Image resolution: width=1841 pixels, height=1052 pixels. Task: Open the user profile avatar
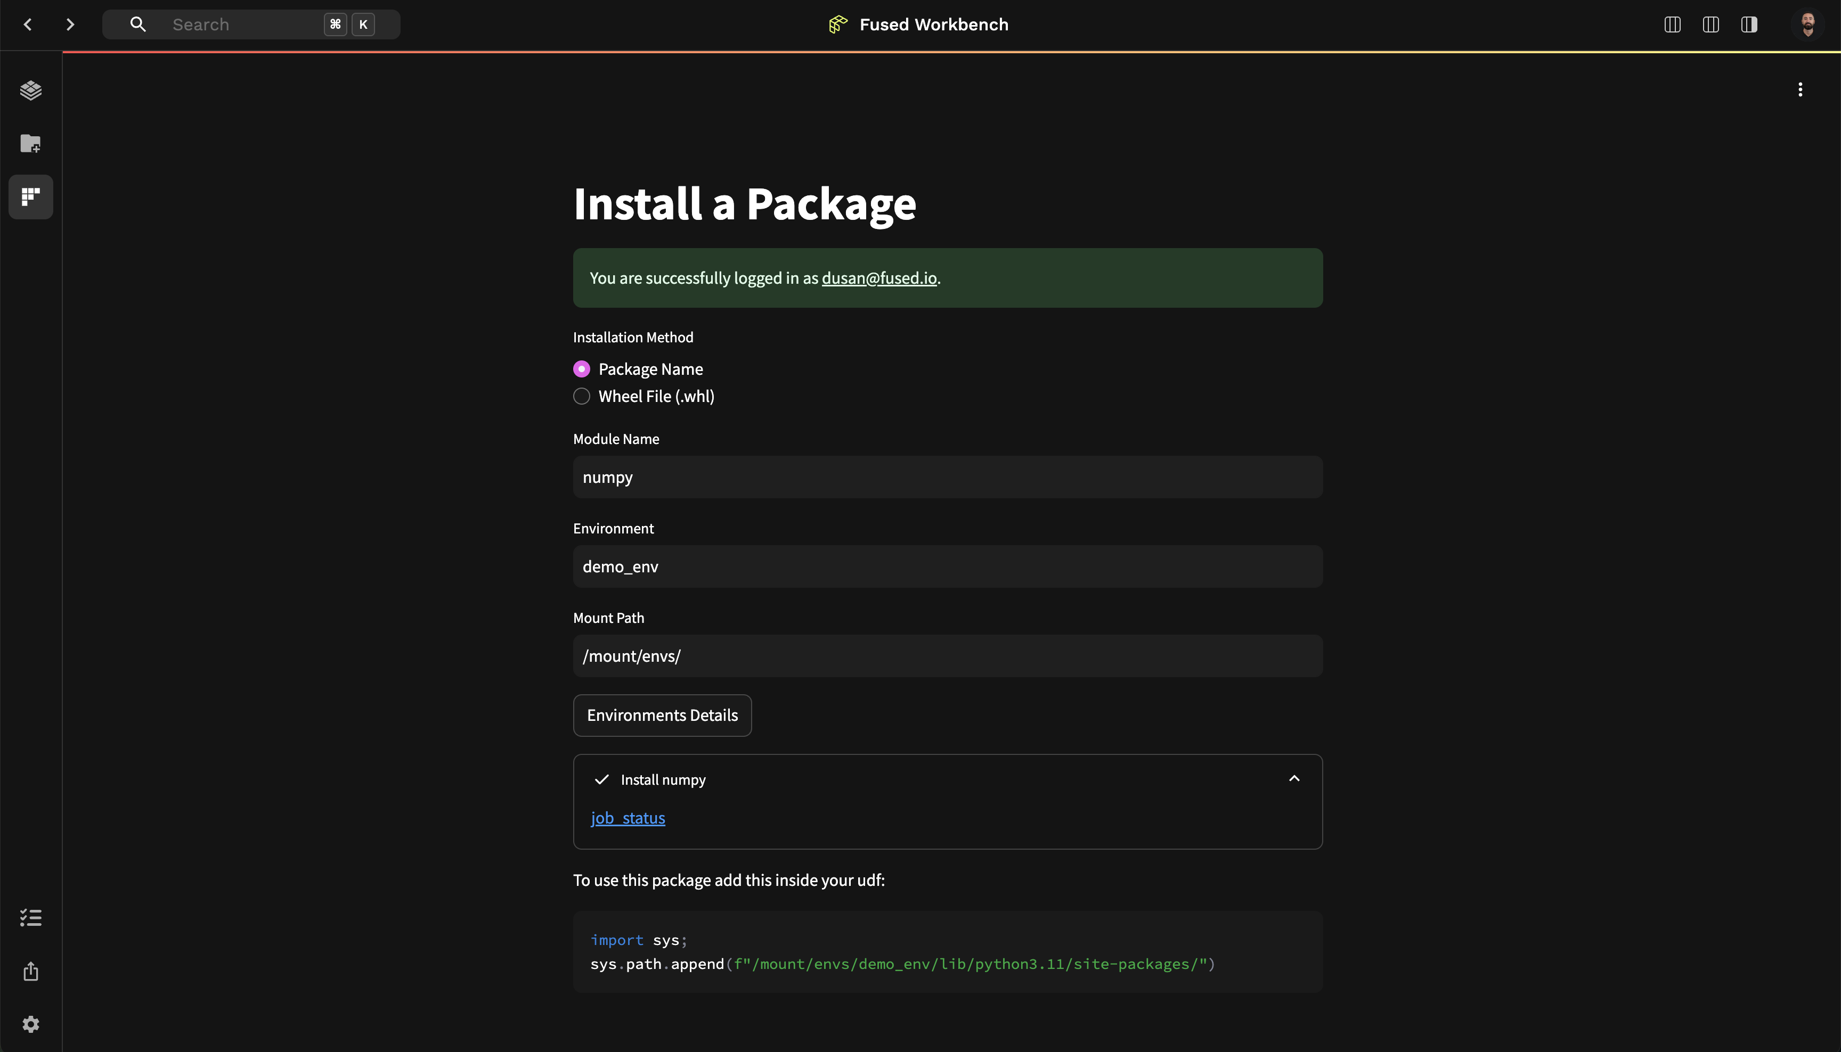1808,24
